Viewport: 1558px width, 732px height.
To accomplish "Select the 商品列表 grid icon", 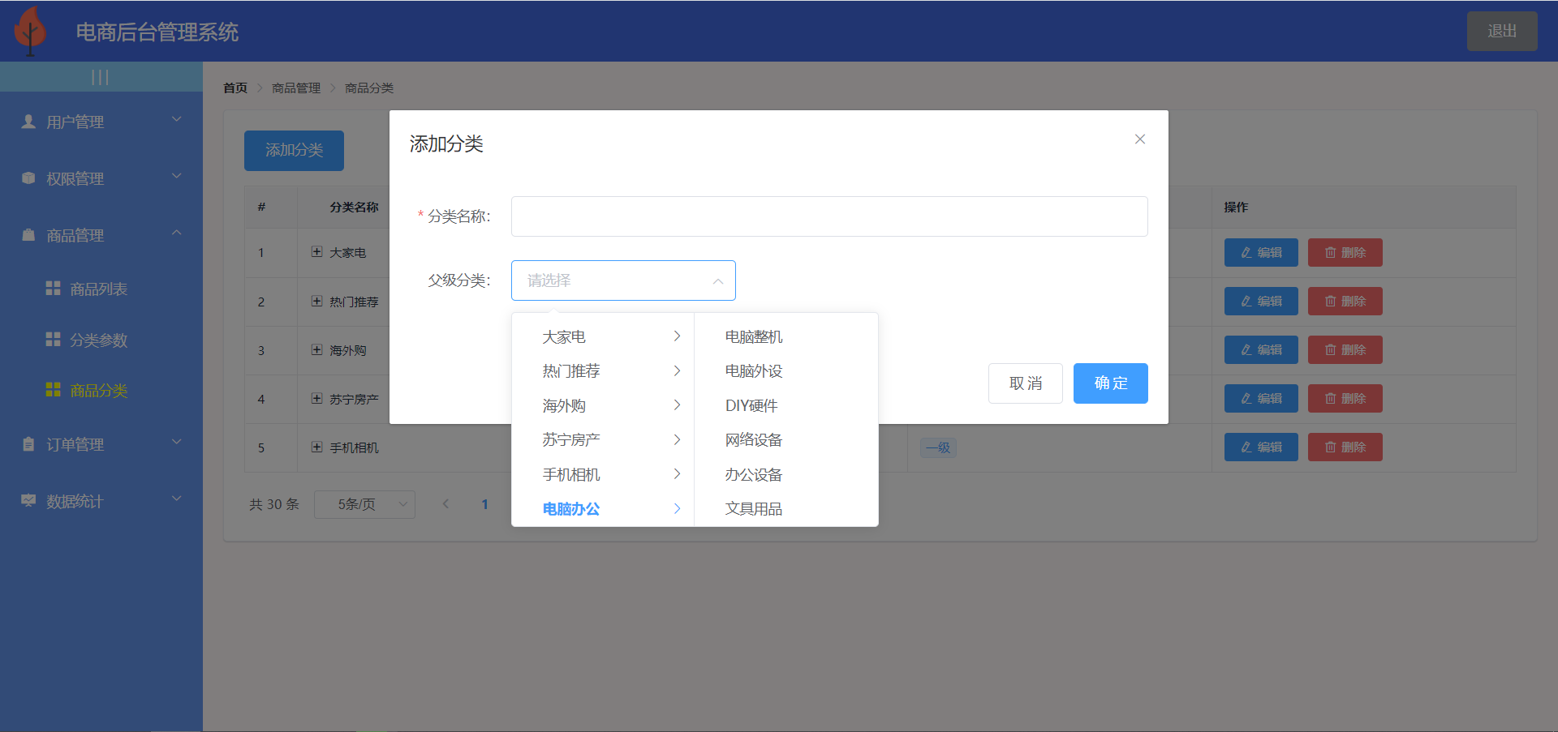I will (53, 288).
